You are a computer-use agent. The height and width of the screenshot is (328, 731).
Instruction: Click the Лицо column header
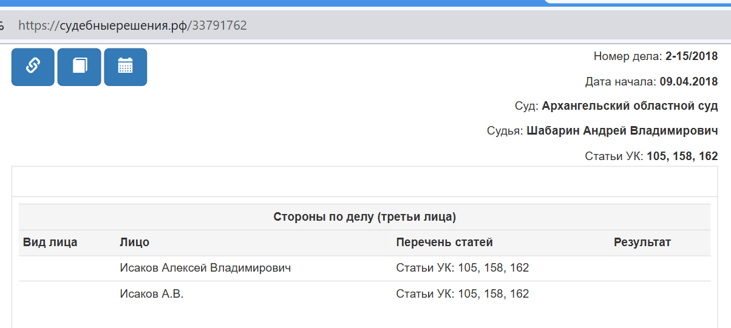click(135, 243)
